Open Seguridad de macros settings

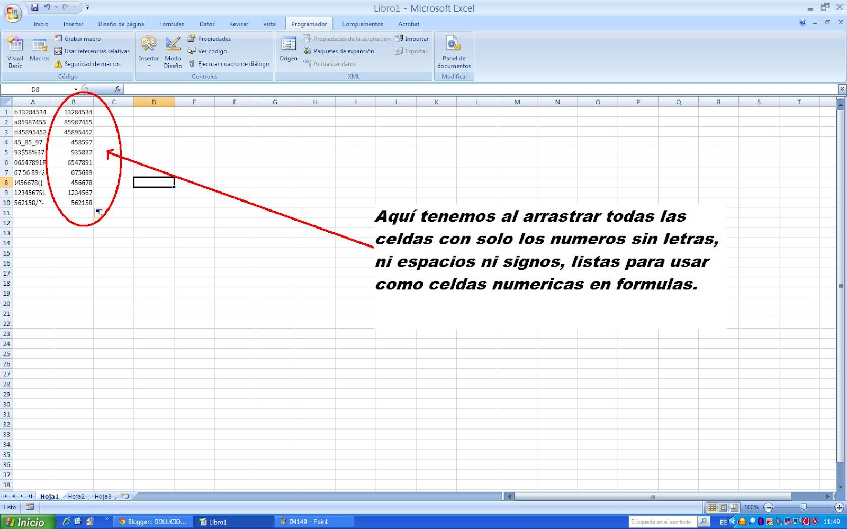[x=87, y=64]
